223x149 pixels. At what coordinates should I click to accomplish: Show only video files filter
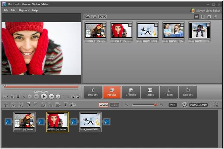[x=203, y=17]
